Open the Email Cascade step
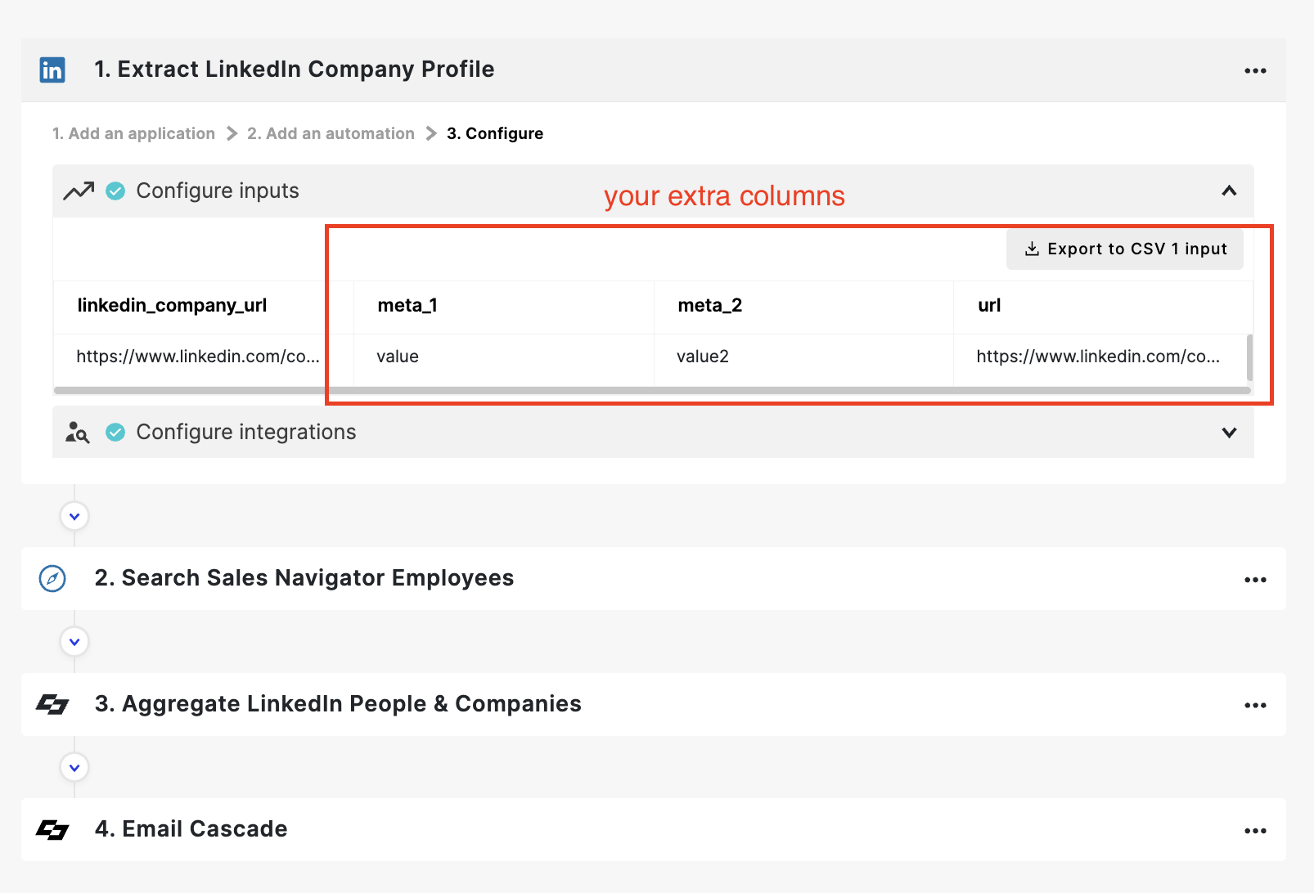Viewport: 1314px width, 893px height. (x=654, y=830)
